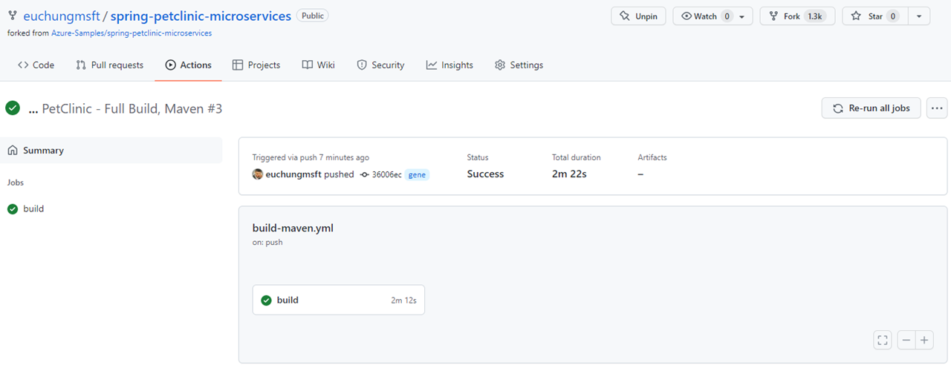The height and width of the screenshot is (368, 951).
Task: Click the 'Triggered via push 7 minutes ago' text
Action: click(x=311, y=157)
